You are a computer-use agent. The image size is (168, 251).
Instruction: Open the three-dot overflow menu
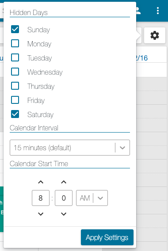[x=158, y=11]
